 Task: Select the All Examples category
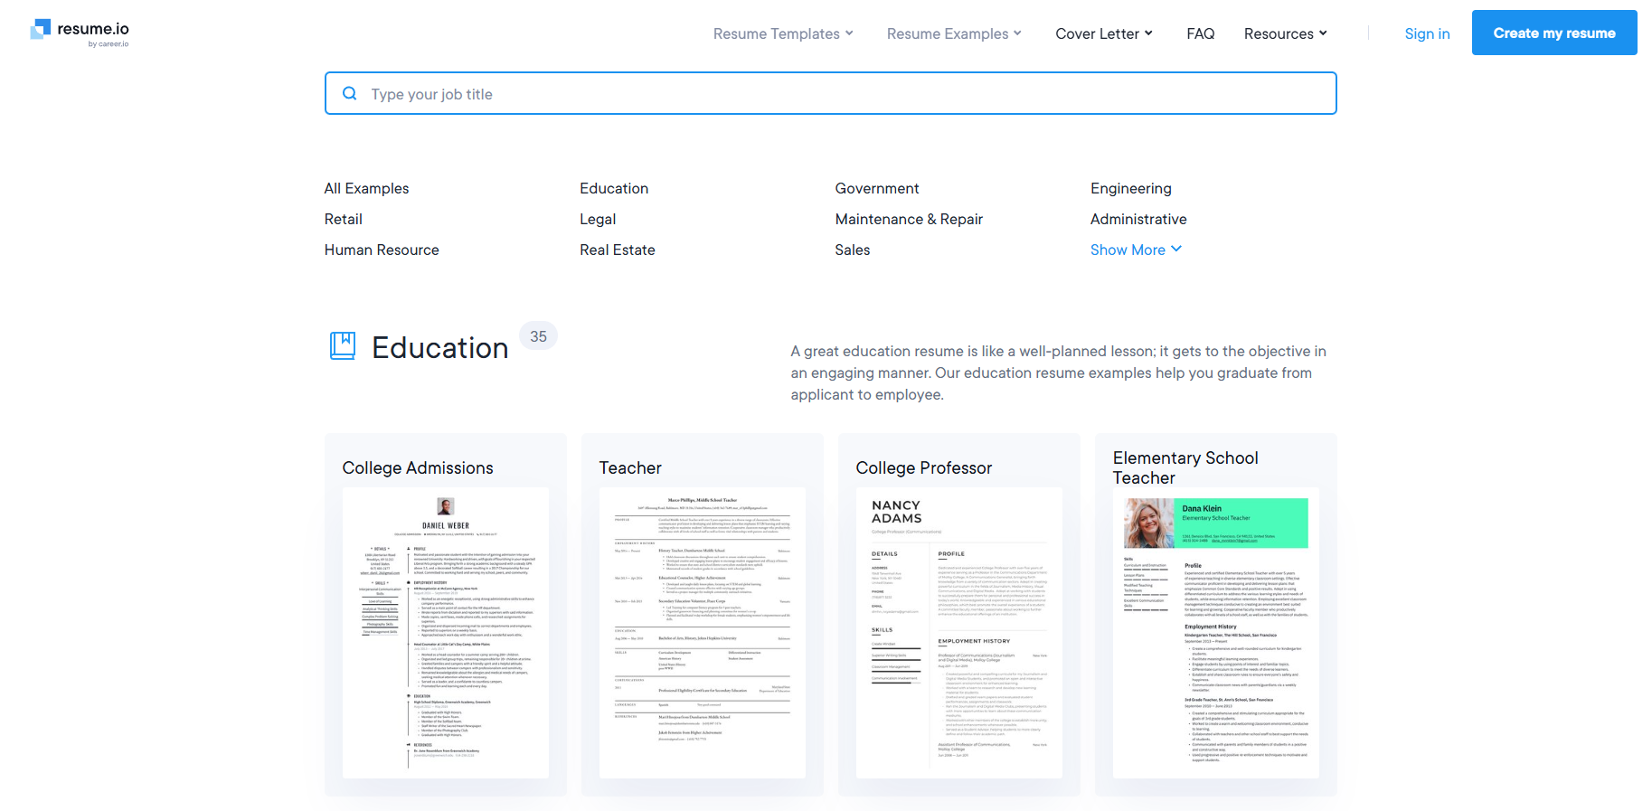(366, 188)
